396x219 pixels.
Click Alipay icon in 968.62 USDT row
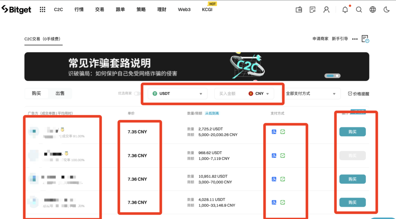(x=274, y=155)
